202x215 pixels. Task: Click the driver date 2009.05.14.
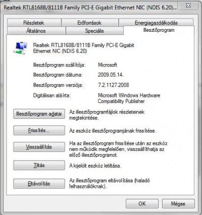pos(111,75)
